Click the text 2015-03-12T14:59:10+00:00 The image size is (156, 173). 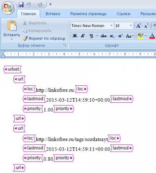pos(78,100)
